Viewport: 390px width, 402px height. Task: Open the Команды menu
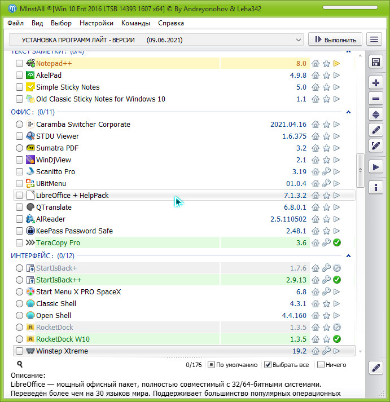(x=135, y=23)
